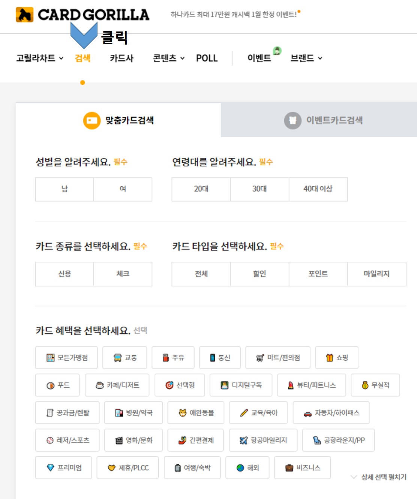The width and height of the screenshot is (417, 499).
Task: Toggle the 체크 card type option
Action: [x=123, y=274]
